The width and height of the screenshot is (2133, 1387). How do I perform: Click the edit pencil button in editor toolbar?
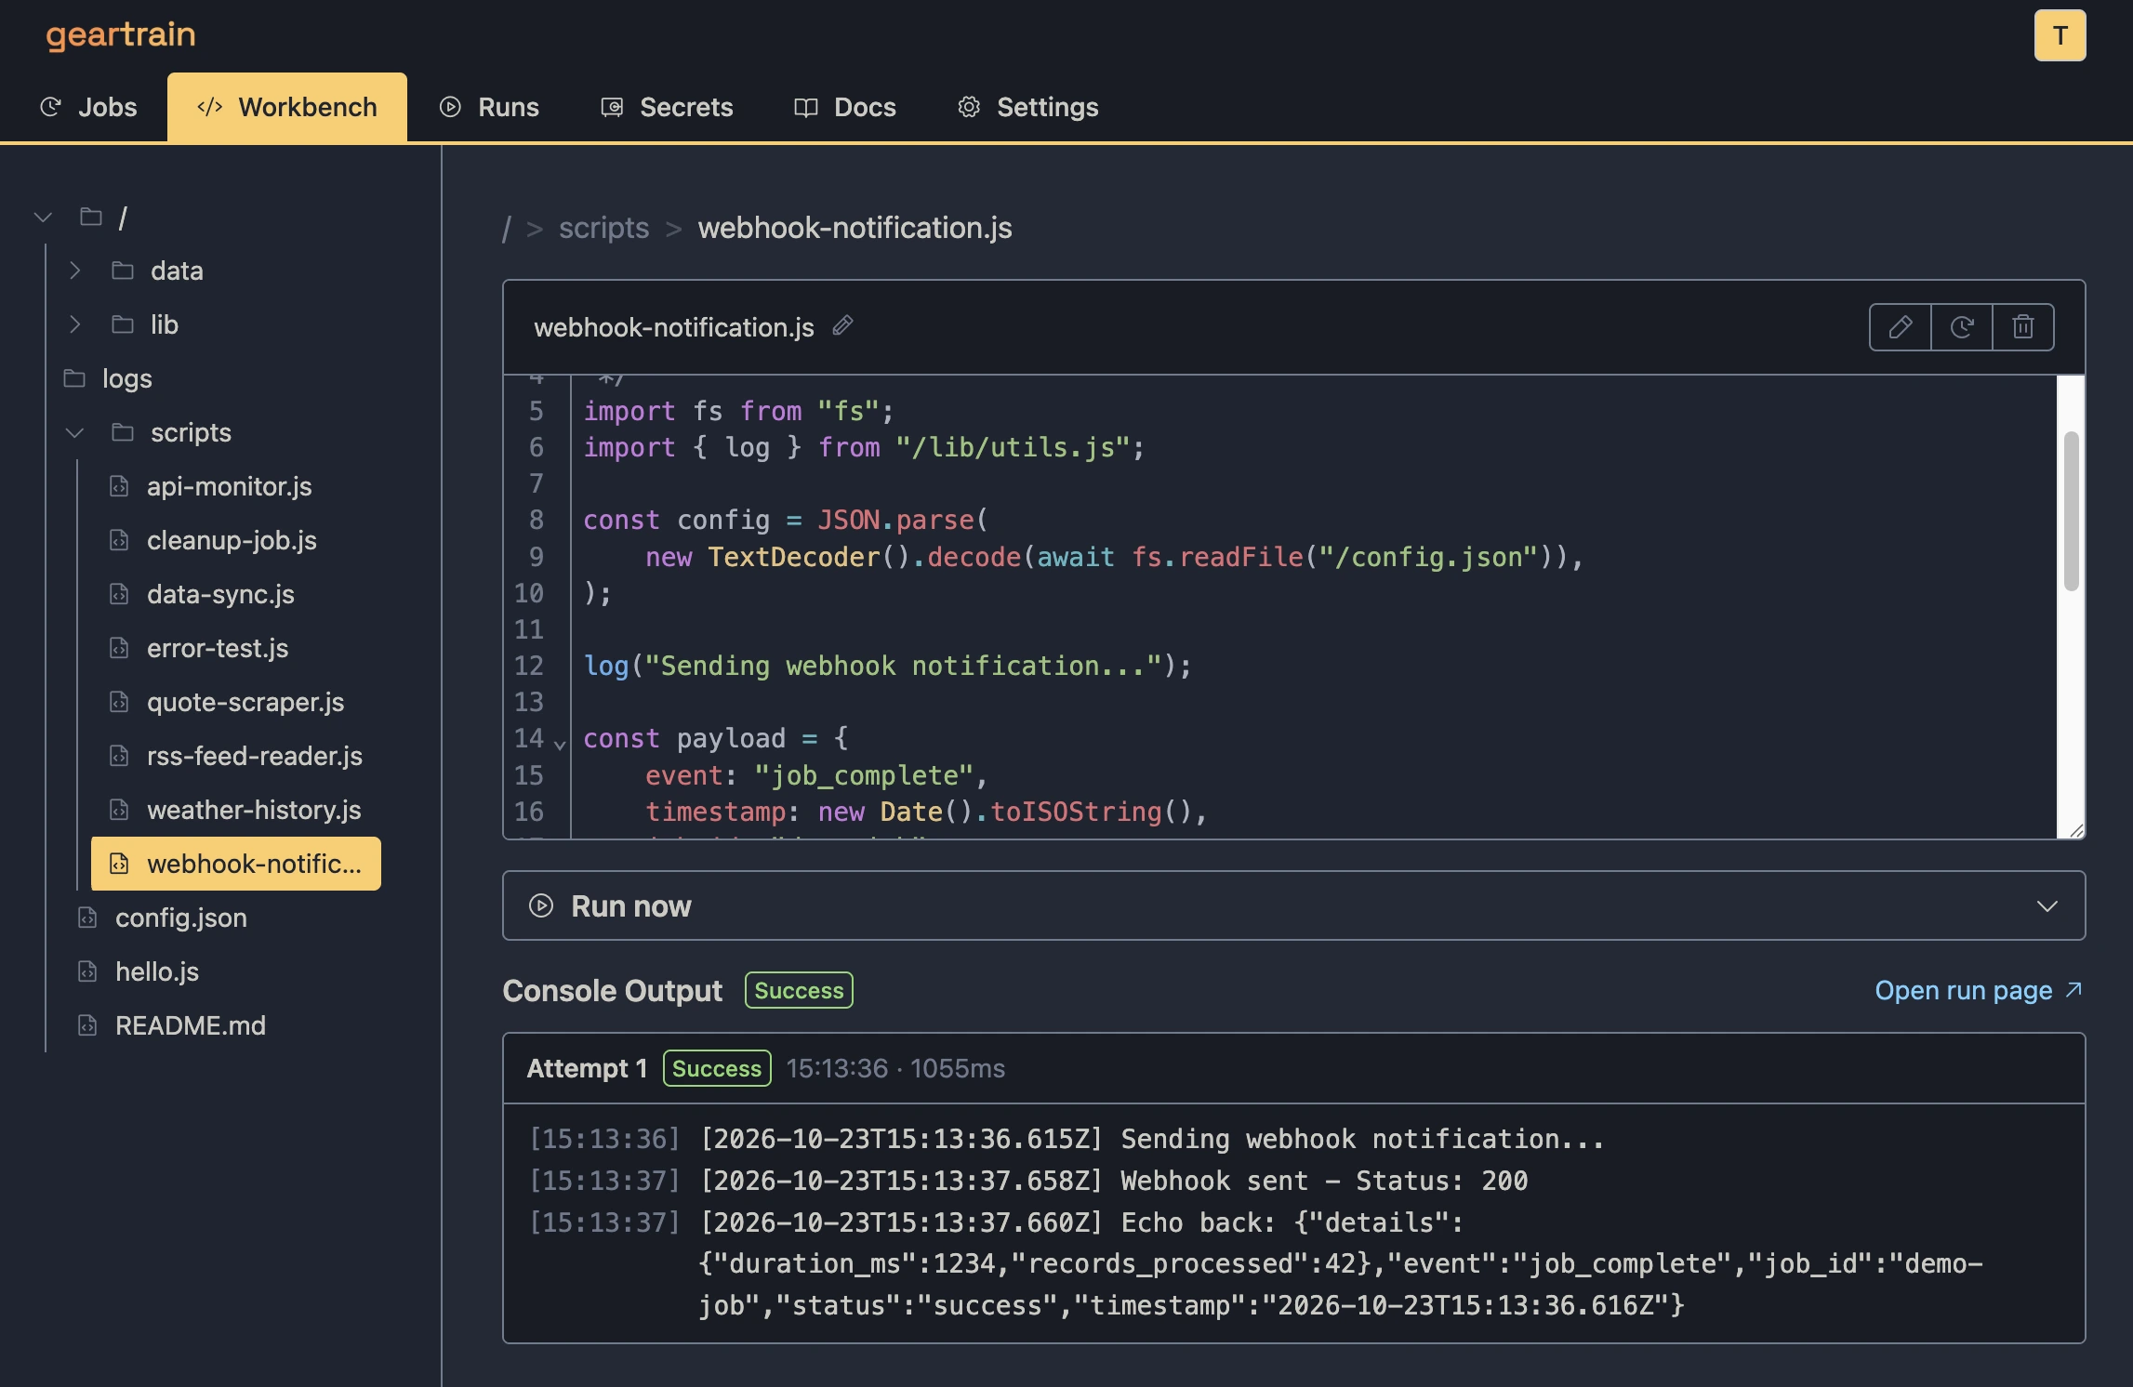(1901, 327)
